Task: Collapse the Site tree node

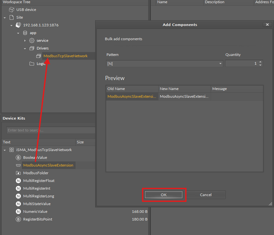Action: 5,18
